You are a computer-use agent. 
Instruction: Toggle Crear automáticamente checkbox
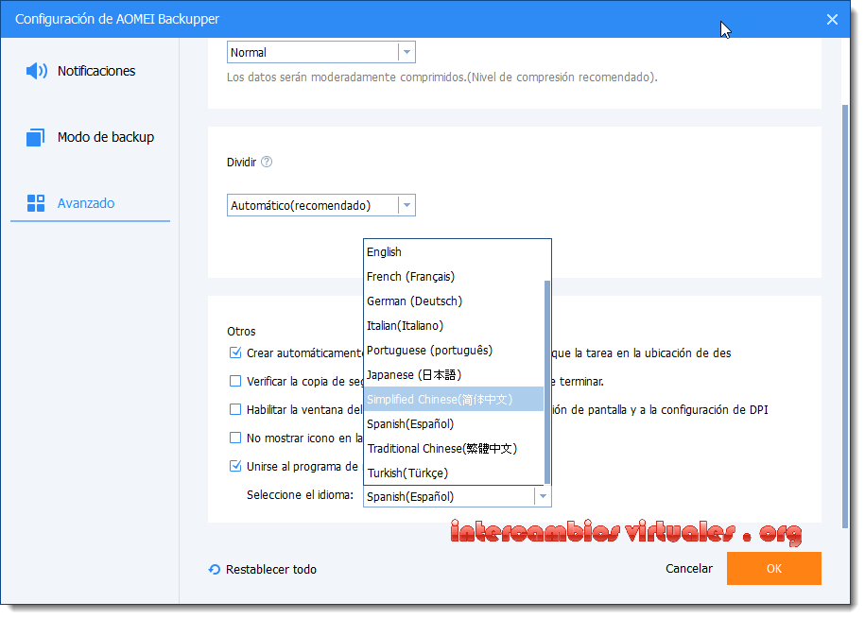coord(235,352)
